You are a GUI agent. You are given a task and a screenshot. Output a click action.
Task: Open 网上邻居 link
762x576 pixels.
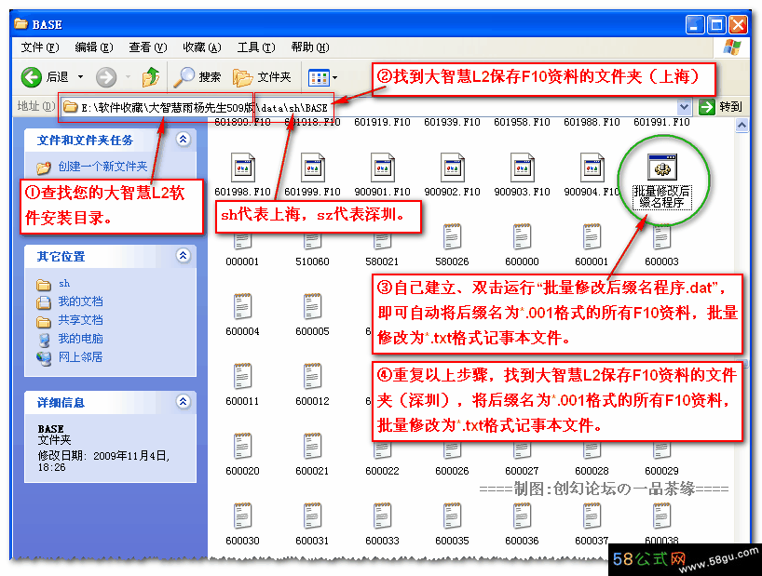pyautogui.click(x=81, y=357)
